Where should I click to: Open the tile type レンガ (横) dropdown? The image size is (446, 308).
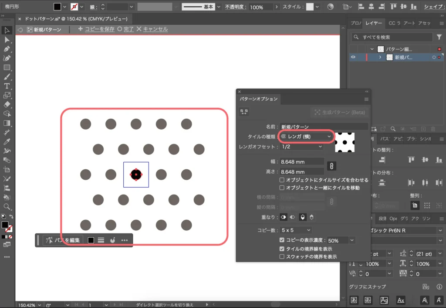click(x=306, y=137)
